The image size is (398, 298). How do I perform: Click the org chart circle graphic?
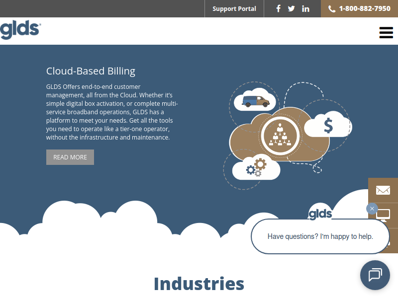(x=280, y=135)
